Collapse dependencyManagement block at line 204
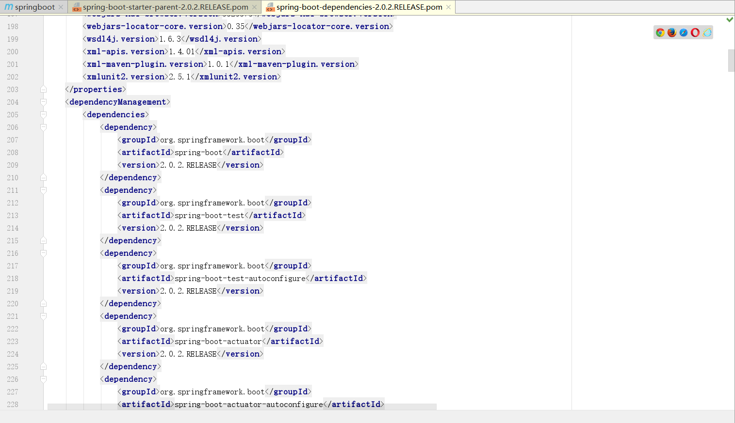Viewport: 735px width, 423px height. [43, 102]
